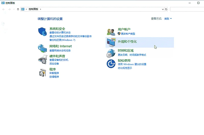Open 程序 category heading

(x=53, y=69)
